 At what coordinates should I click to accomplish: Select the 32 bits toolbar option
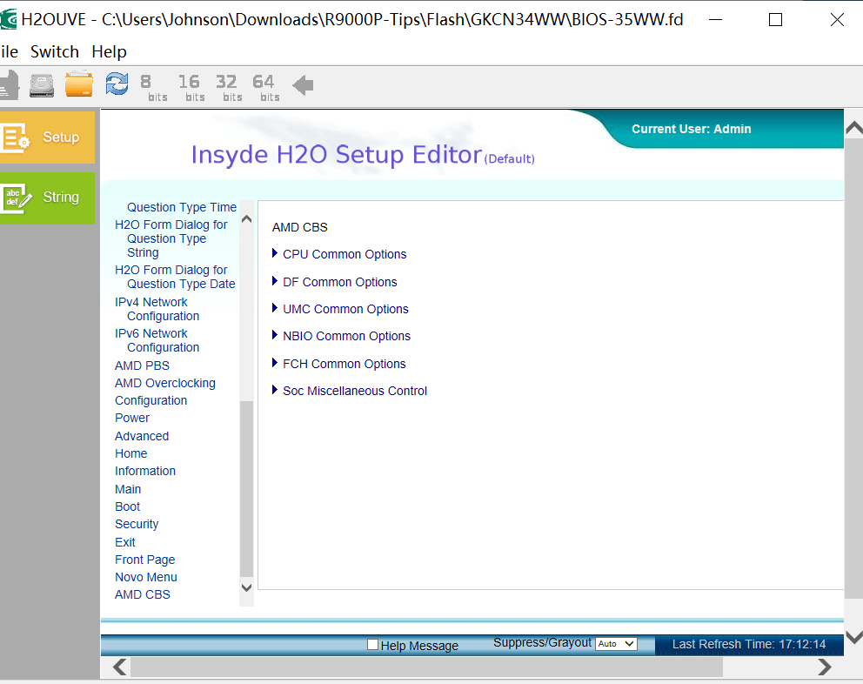229,88
